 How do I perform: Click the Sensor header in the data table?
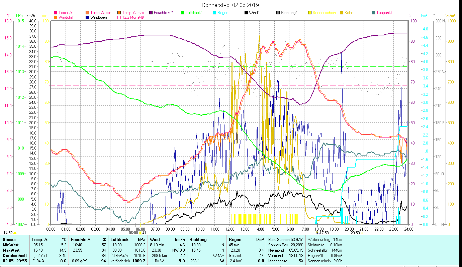pyautogui.click(x=9, y=240)
